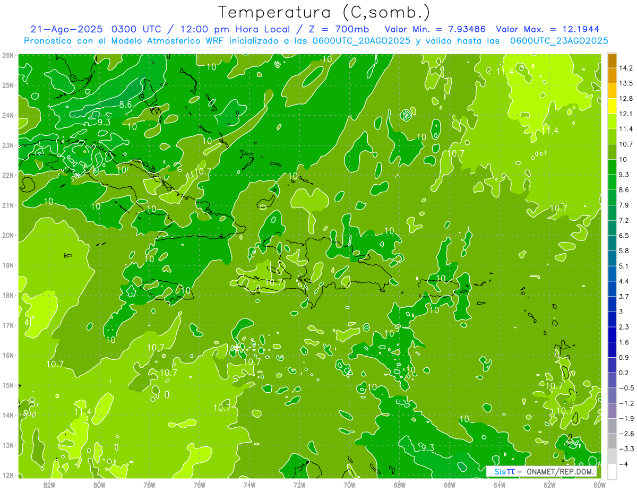This screenshot has height=492, width=637.
Task: Click the 20N latitude axis label
Action: (x=7, y=235)
